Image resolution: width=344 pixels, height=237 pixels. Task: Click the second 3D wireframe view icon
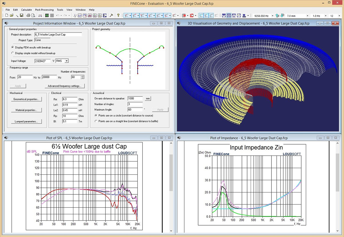pyautogui.click(x=229, y=16)
